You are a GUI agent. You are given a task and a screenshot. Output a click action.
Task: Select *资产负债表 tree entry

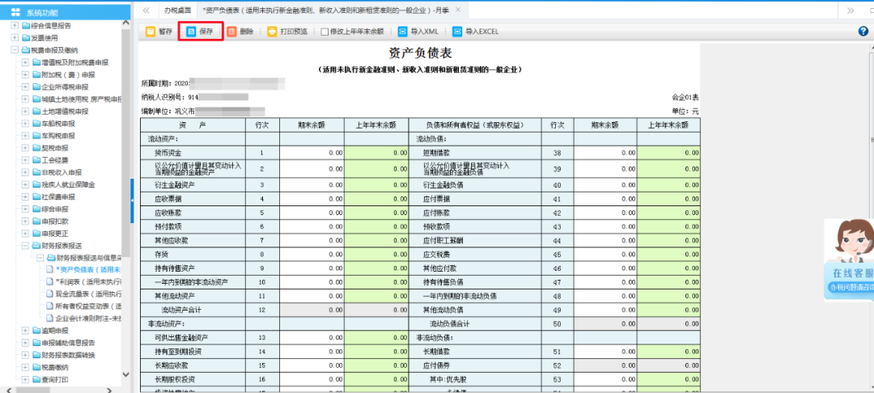pos(89,270)
